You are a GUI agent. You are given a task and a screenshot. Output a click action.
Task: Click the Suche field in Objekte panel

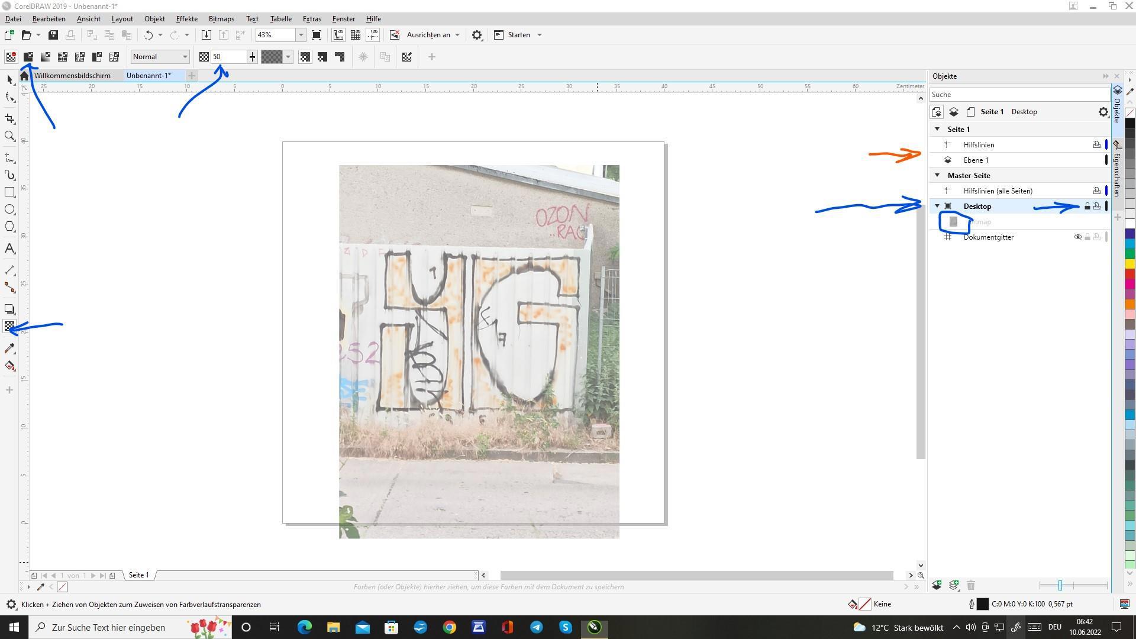coord(1018,95)
